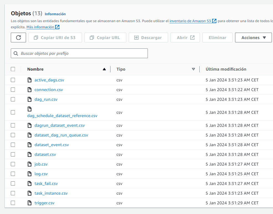
Task: Open the dag_run.csv object link
Action: pyautogui.click(x=46, y=99)
